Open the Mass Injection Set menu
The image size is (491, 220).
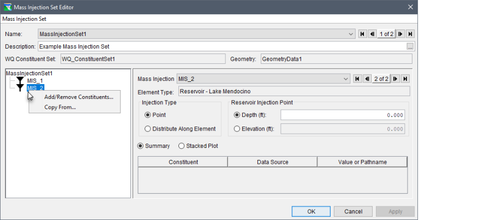25,19
